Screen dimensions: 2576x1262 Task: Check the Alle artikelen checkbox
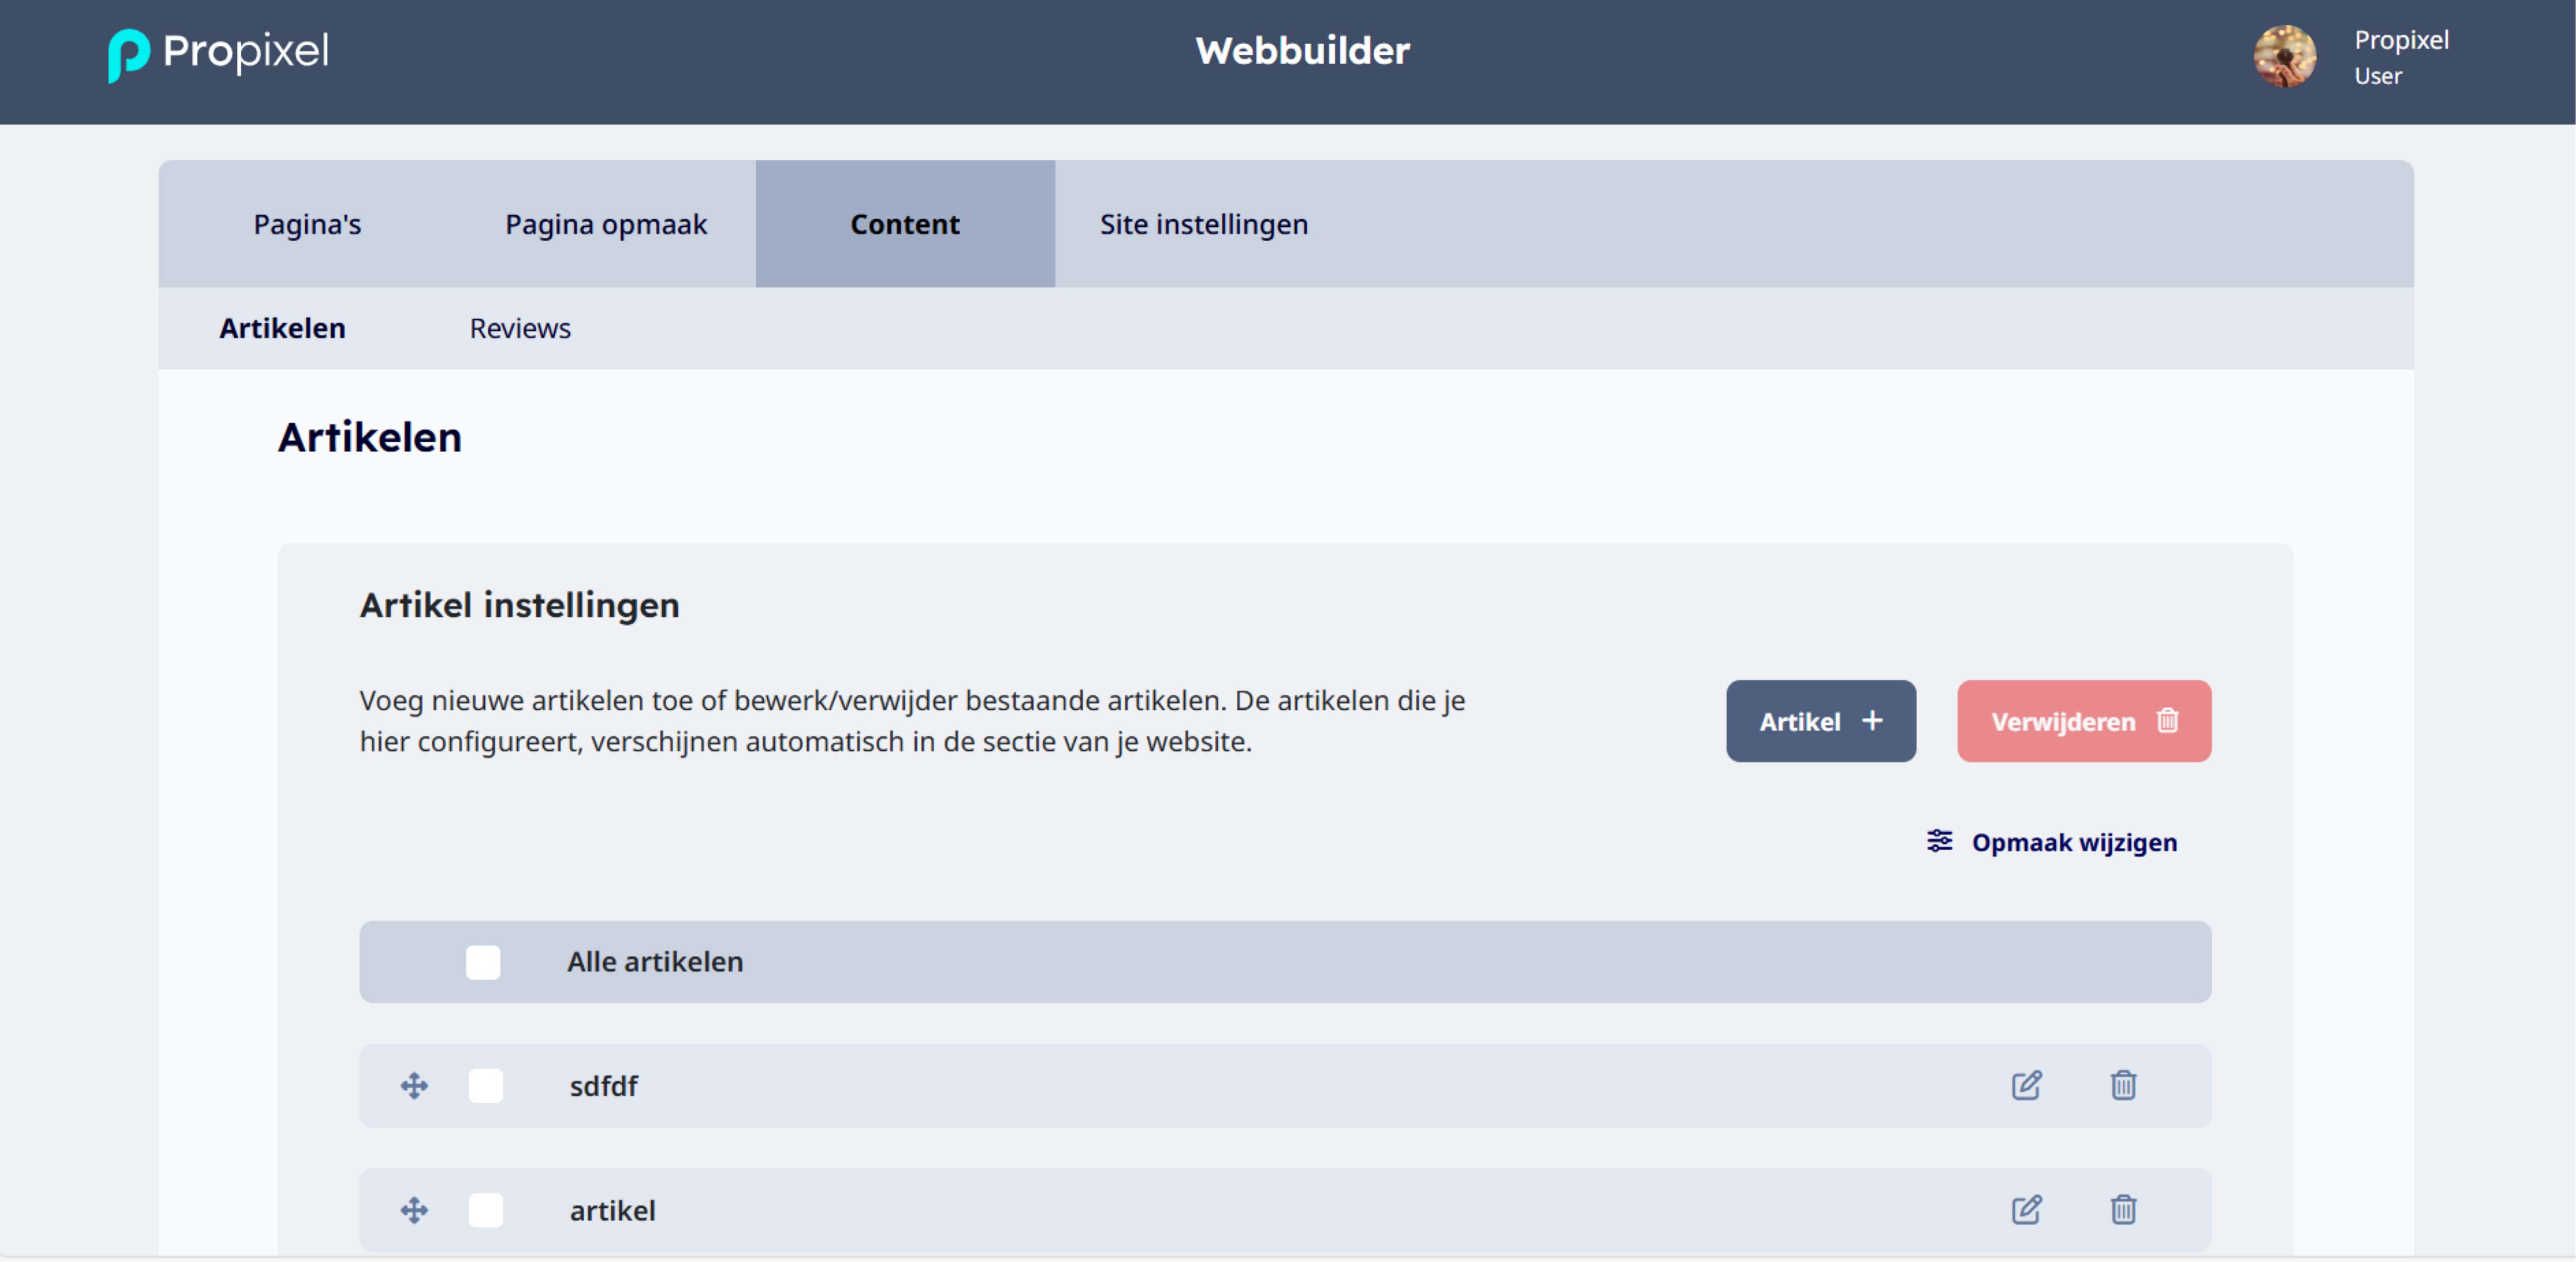tap(483, 962)
